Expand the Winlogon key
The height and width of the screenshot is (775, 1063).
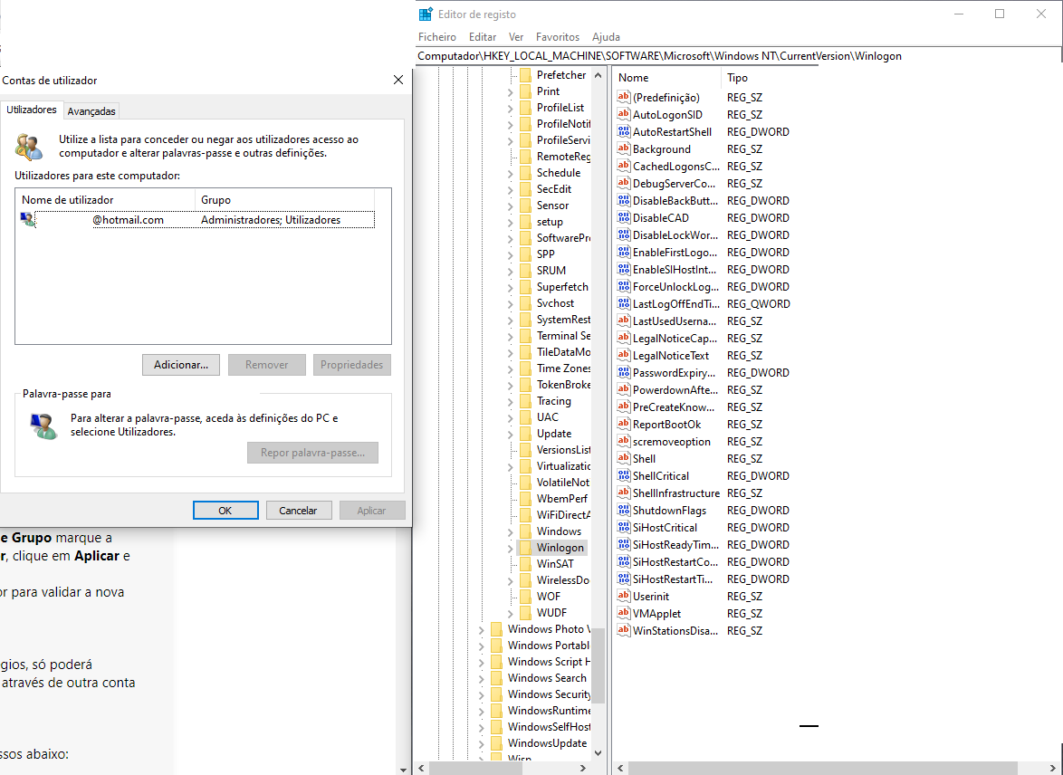tap(511, 548)
